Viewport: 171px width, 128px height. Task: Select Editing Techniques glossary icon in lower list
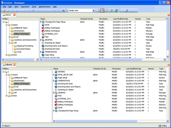(56, 105)
